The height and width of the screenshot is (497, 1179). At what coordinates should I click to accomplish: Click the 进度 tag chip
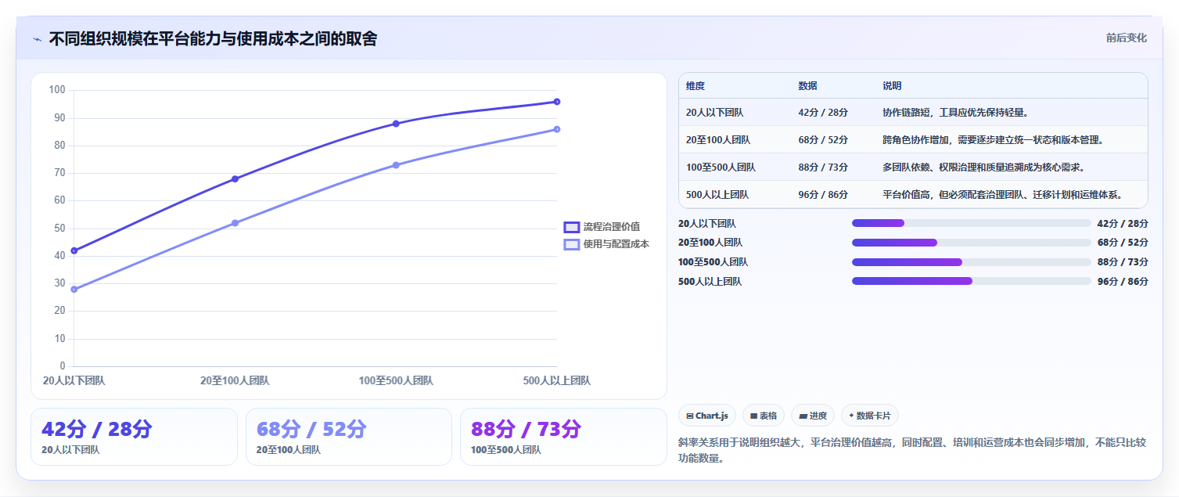[x=813, y=416]
